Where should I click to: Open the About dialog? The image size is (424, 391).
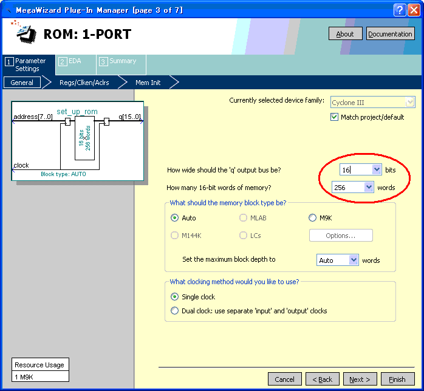[x=345, y=34]
